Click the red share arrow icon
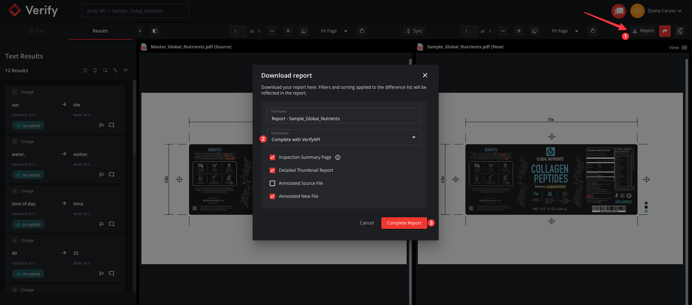692x305 pixels. click(x=665, y=31)
